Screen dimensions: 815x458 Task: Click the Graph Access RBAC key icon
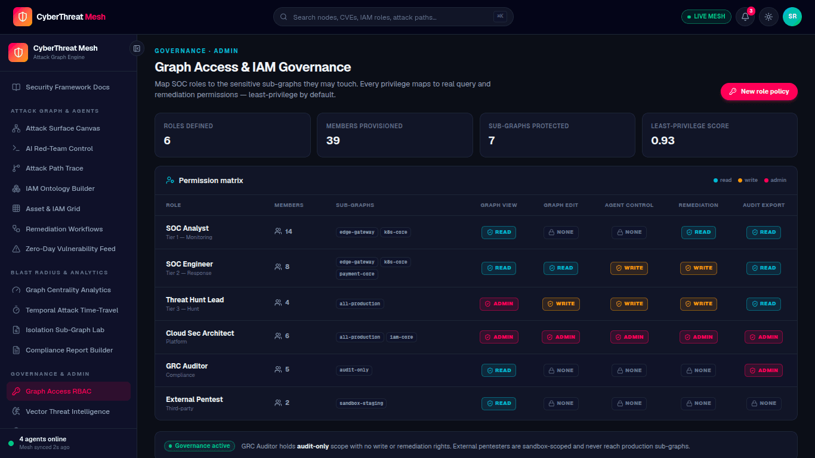[16, 391]
